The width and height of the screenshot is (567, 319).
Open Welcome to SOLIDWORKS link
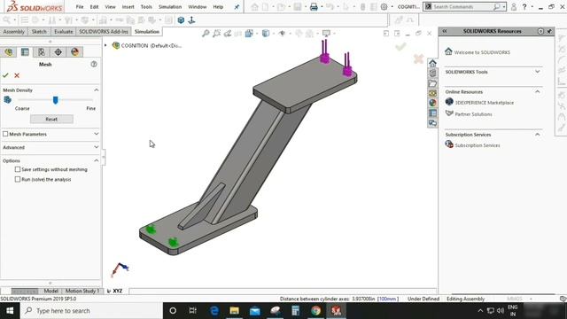pyautogui.click(x=482, y=52)
